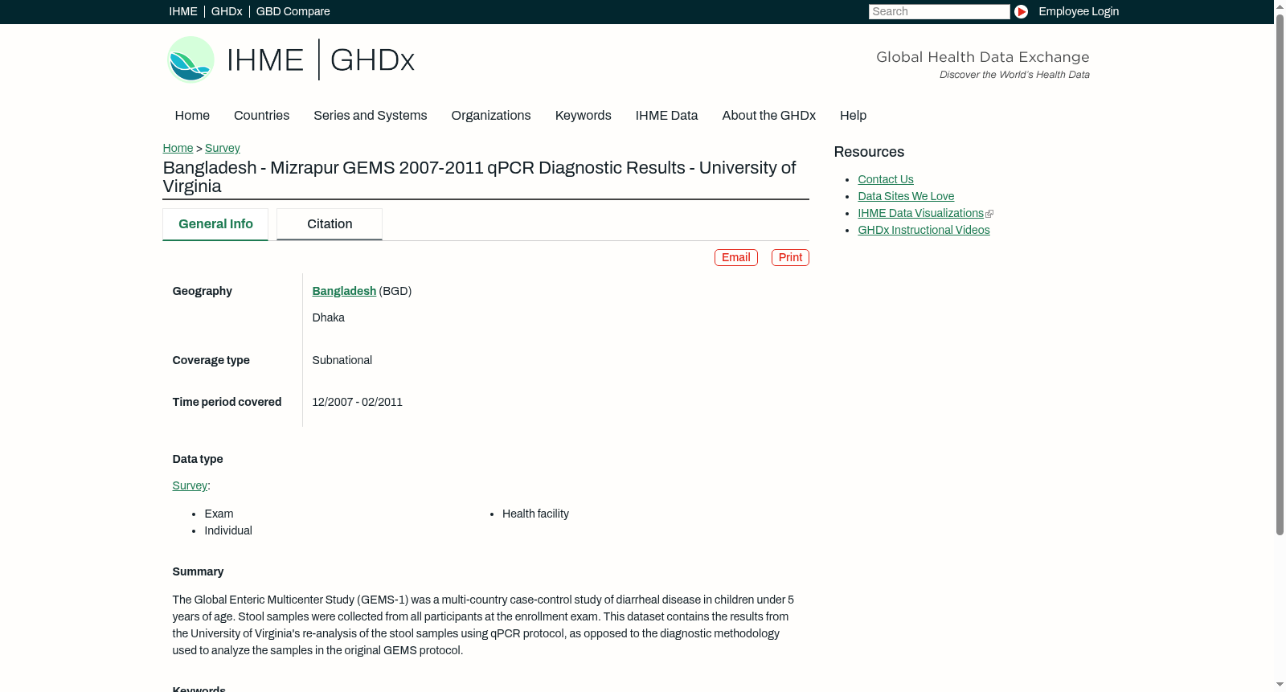Screen dimensions: 1286x692
Task: Focus the Search input field
Action: tap(939, 11)
